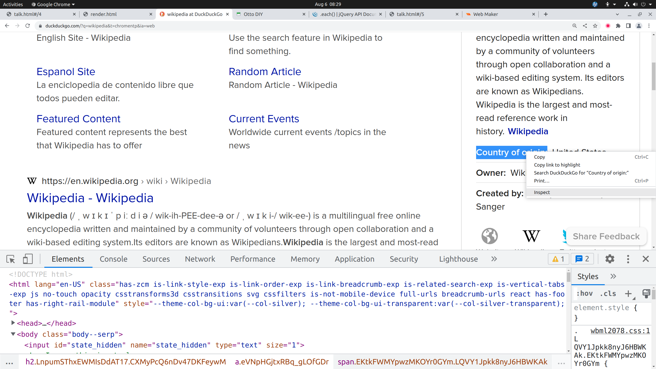Viewport: 656px width, 369px height.
Task: Click the Chrome extensions puzzle icon
Action: point(618,26)
